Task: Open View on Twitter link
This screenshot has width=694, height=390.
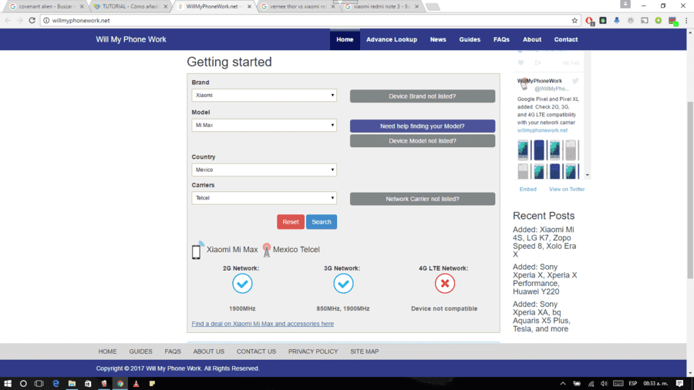Action: (567, 190)
